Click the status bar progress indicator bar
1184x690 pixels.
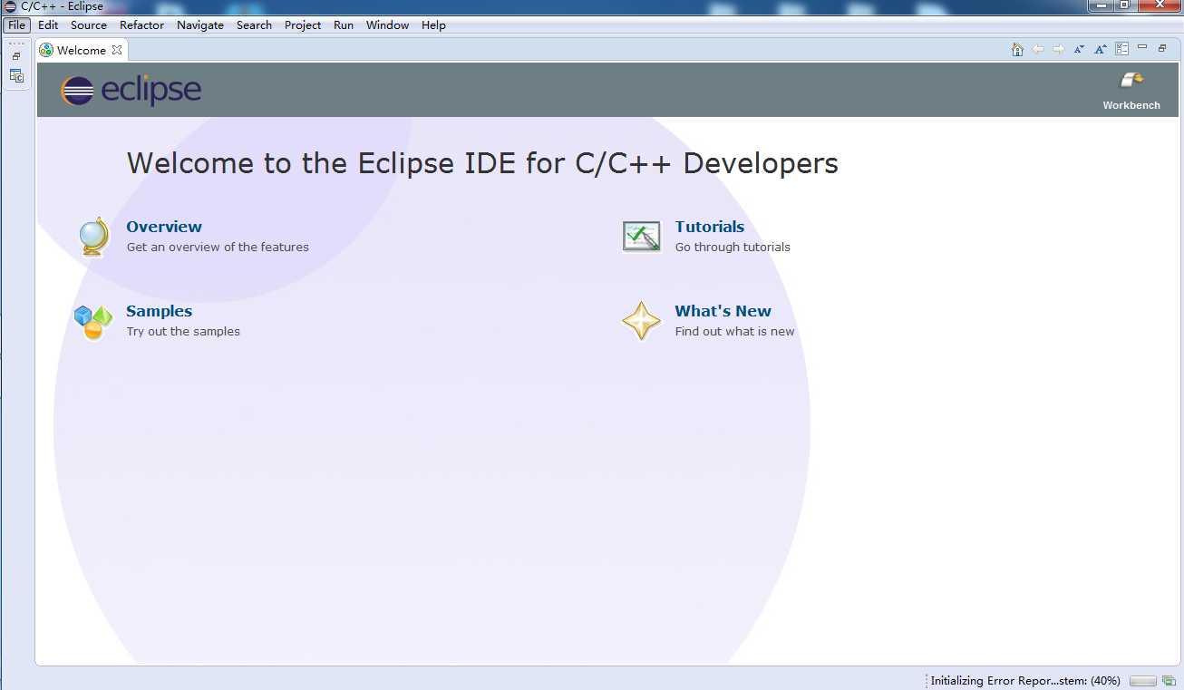[x=1143, y=681]
